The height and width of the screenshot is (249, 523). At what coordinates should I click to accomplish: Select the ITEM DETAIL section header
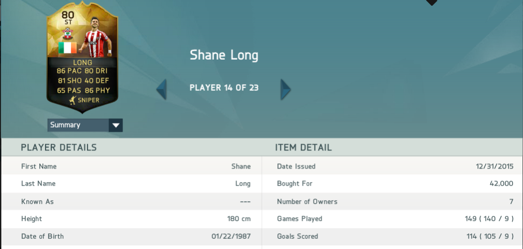[303, 147]
